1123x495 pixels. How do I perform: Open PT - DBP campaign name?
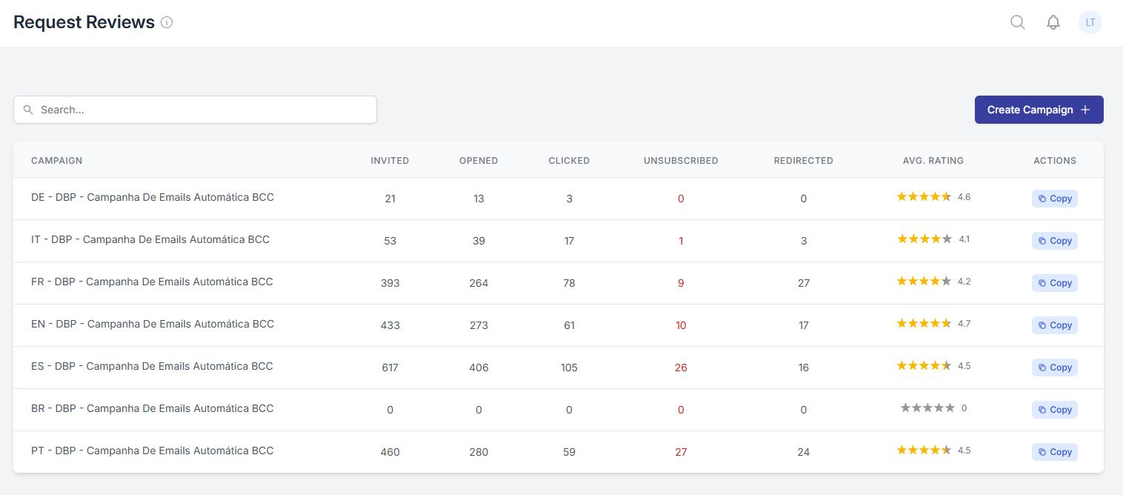click(x=153, y=451)
